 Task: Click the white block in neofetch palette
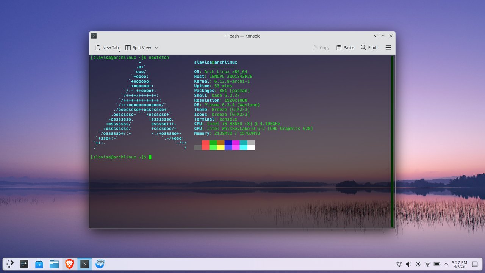coord(251,147)
